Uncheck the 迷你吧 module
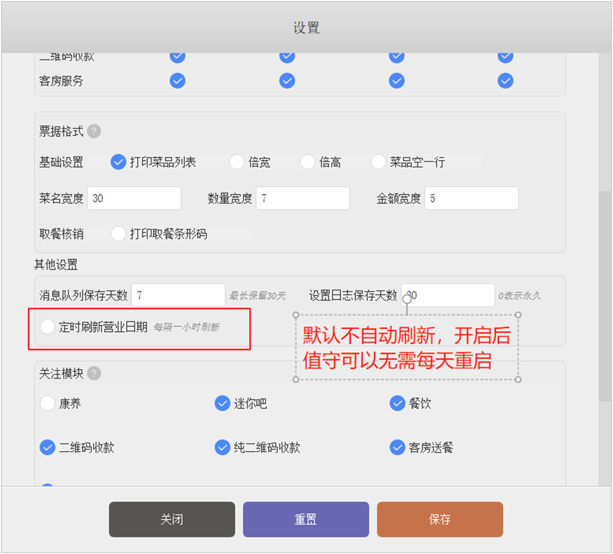This screenshot has width=613, height=554. 222,403
